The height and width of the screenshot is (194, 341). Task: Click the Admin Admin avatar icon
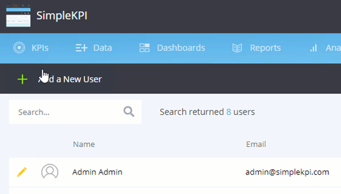(50, 172)
